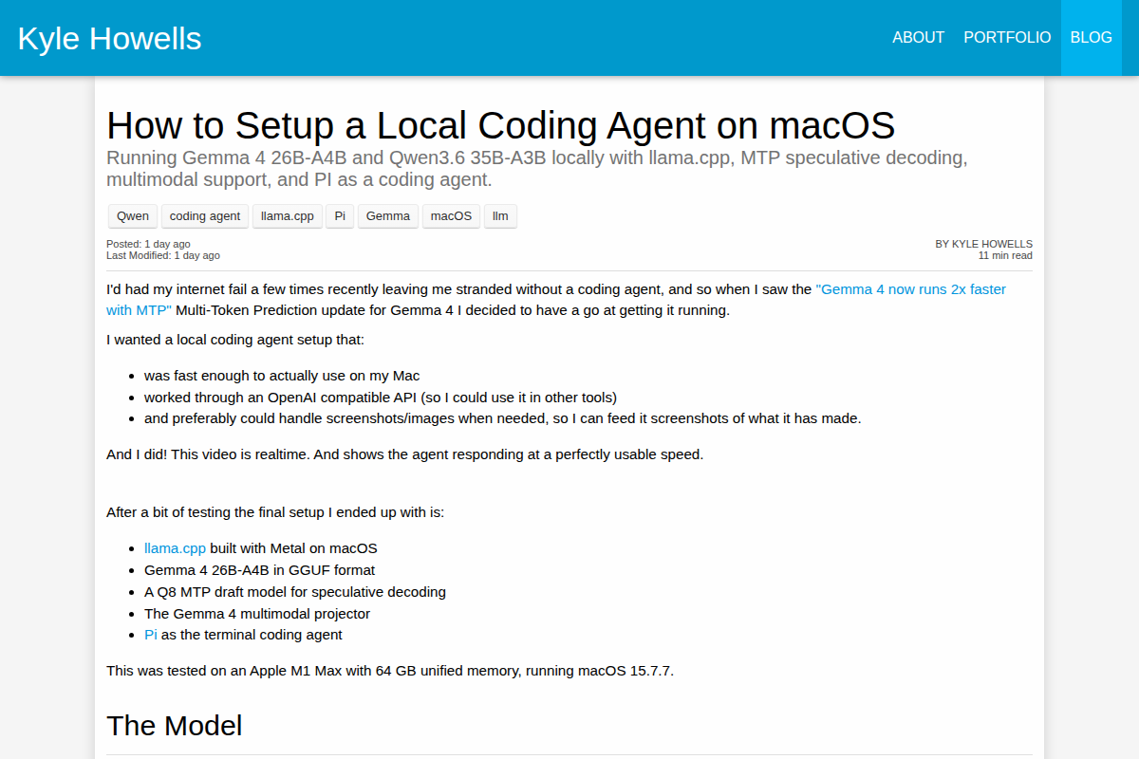Open the macOS tag
Screen dimensions: 1139x759
point(451,216)
